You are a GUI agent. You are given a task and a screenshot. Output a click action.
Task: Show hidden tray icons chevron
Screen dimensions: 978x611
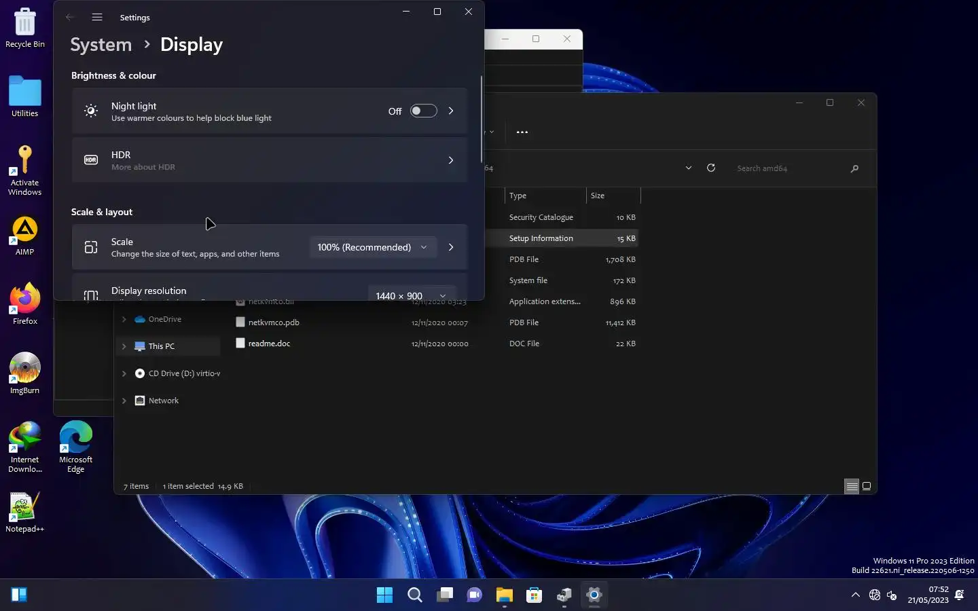(x=855, y=595)
